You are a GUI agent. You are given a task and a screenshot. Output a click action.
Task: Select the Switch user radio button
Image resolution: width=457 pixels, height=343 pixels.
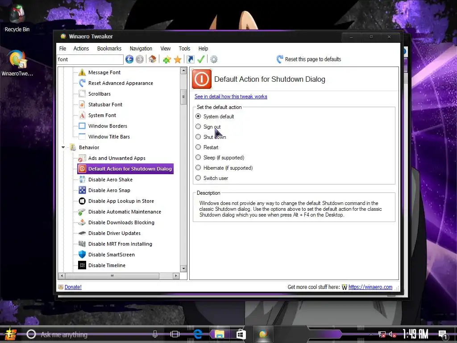198,178
